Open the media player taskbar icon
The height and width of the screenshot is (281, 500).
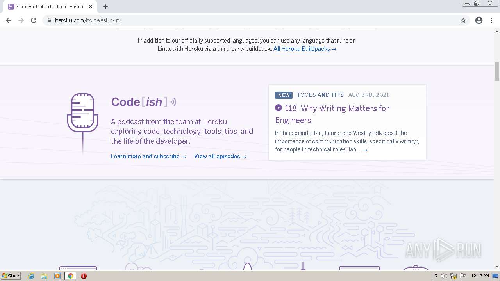[x=57, y=276]
